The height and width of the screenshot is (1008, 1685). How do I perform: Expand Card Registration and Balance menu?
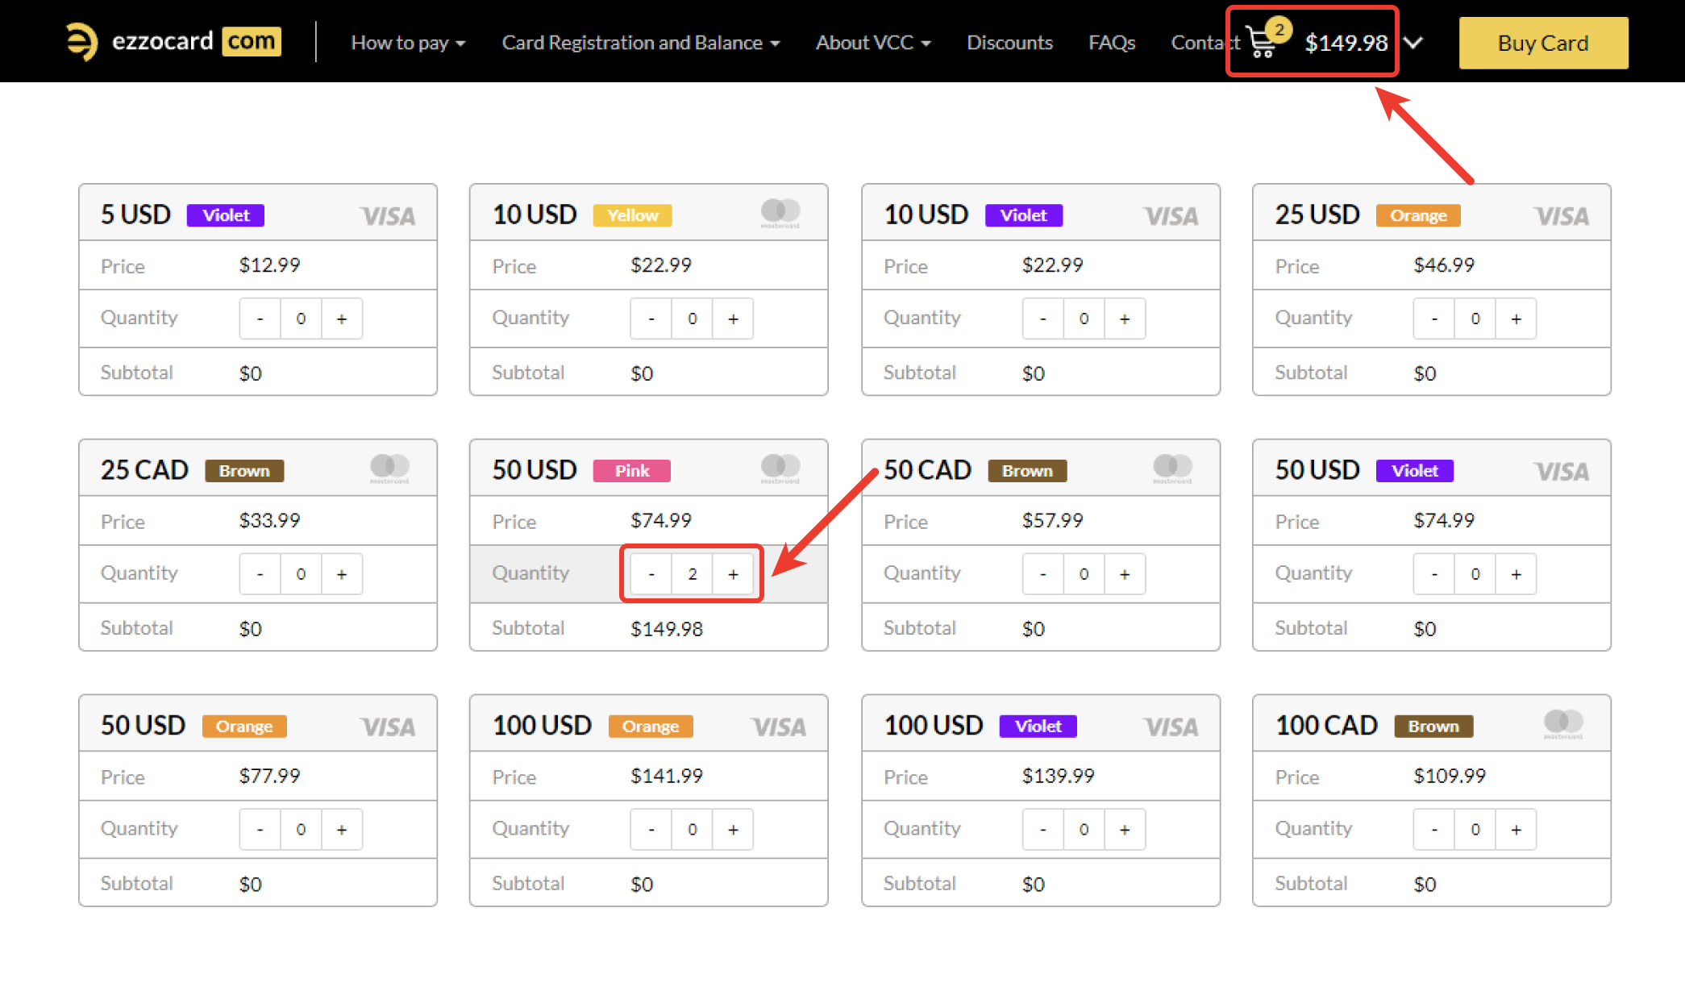coord(640,43)
